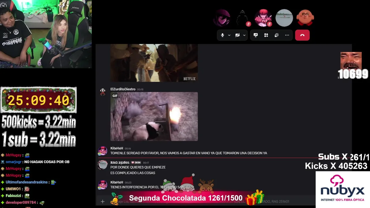The height and width of the screenshot is (208, 370).
Task: Open camera options chevron next to camera
Action: click(244, 35)
